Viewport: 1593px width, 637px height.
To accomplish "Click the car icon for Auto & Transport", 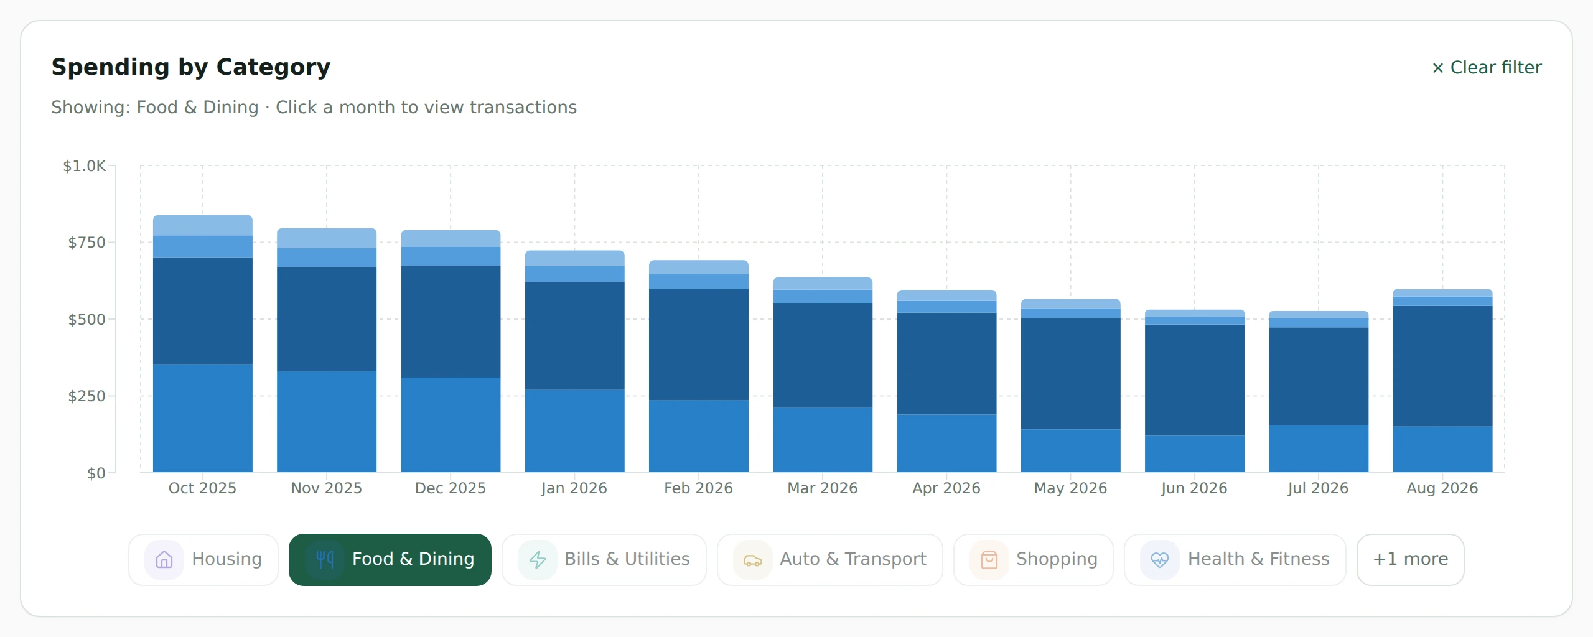I will (753, 560).
